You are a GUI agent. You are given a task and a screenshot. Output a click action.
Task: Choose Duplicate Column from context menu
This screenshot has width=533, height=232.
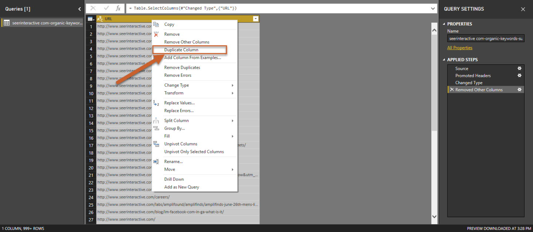point(181,50)
